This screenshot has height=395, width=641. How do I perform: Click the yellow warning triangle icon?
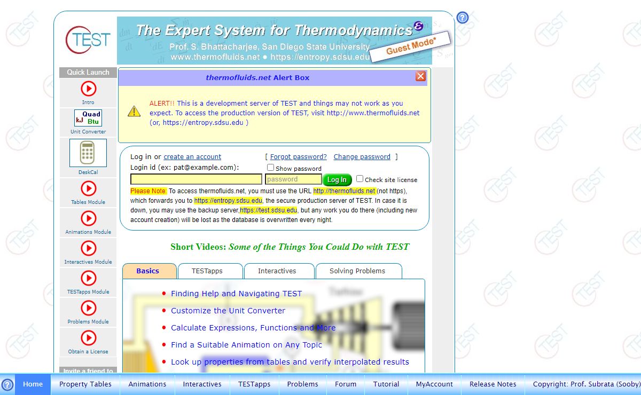(x=134, y=112)
